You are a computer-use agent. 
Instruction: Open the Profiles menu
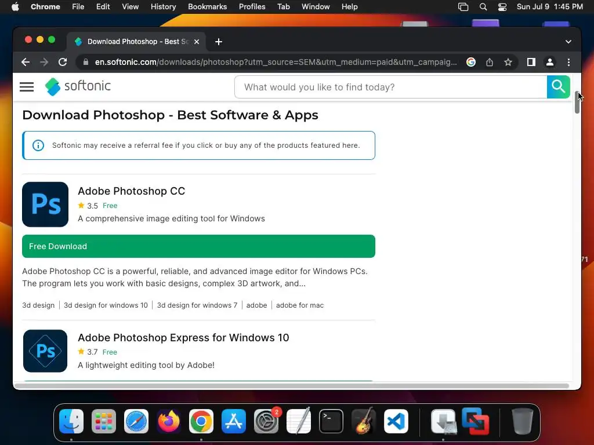[x=252, y=6]
